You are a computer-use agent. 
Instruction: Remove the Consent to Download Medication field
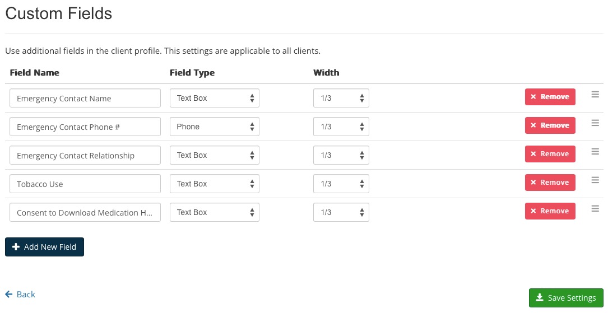click(550, 211)
